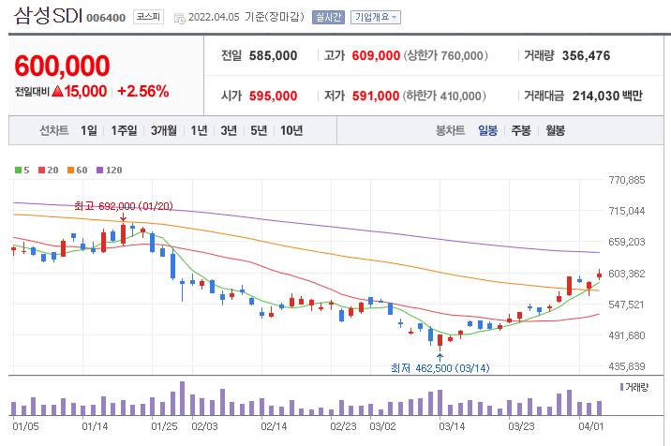This screenshot has width=671, height=446.
Task: Click the 603,362 price axis label
Action: (627, 274)
